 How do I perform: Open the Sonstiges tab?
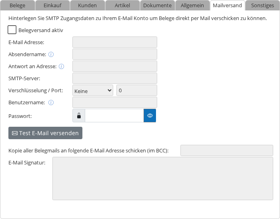[262, 6]
